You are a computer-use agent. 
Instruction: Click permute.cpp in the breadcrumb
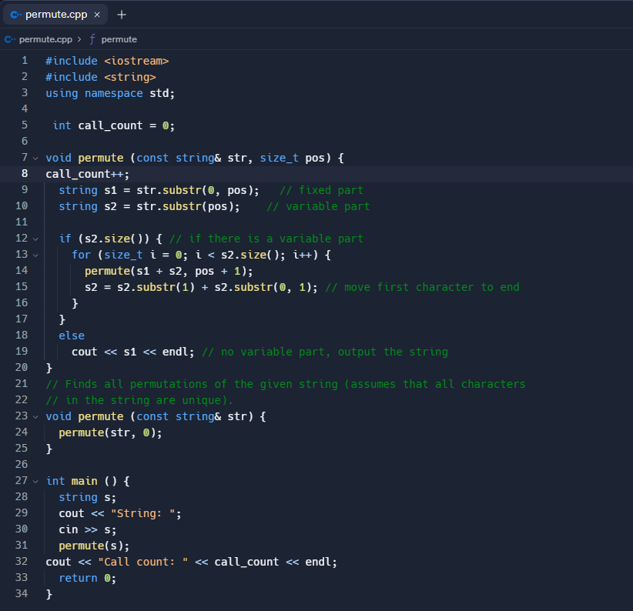coord(45,39)
